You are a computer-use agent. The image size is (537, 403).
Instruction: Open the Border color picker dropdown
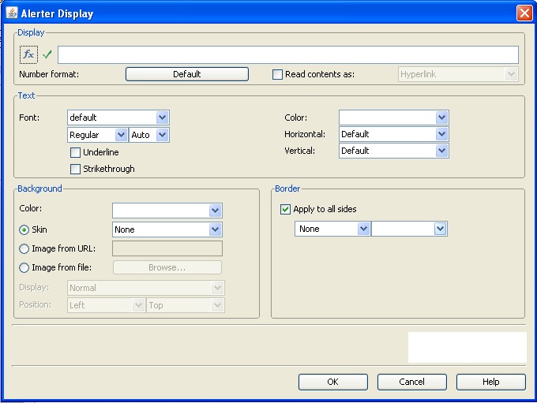(x=409, y=229)
